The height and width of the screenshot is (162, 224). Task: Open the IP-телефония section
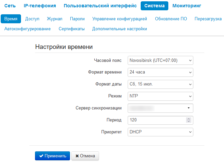coord(40,6)
